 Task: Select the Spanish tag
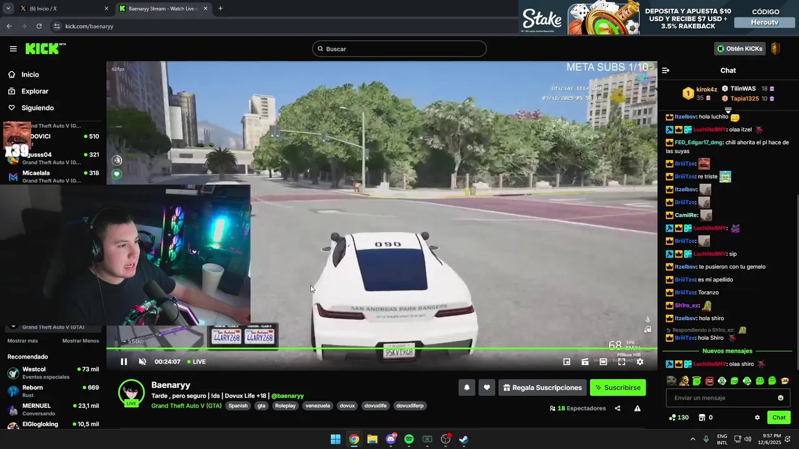238,405
